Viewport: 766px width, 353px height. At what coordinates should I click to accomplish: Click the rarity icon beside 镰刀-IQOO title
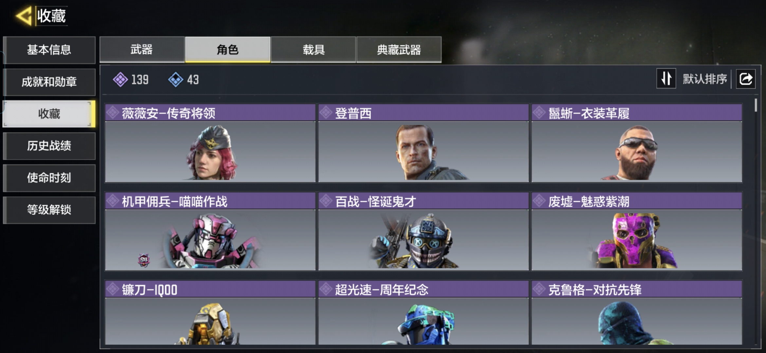(113, 289)
